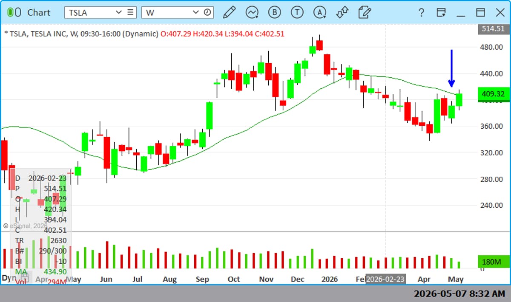Click the 2026-02-23 date marker on time axis
The width and height of the screenshot is (511, 302).
[x=385, y=279]
